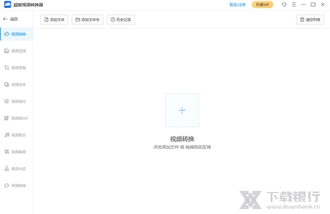This screenshot has height=214, width=330.
Task: Minimize the 超能视频转换器 window
Action: click(x=303, y=4)
